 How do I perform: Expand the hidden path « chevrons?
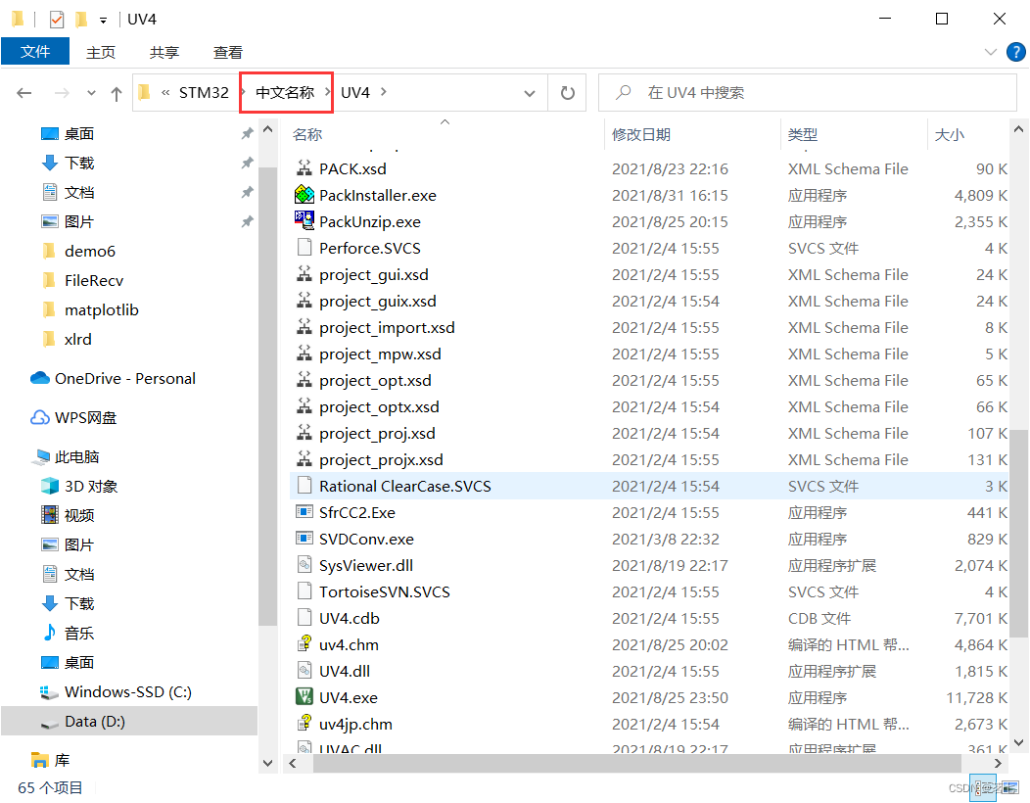[x=165, y=93]
